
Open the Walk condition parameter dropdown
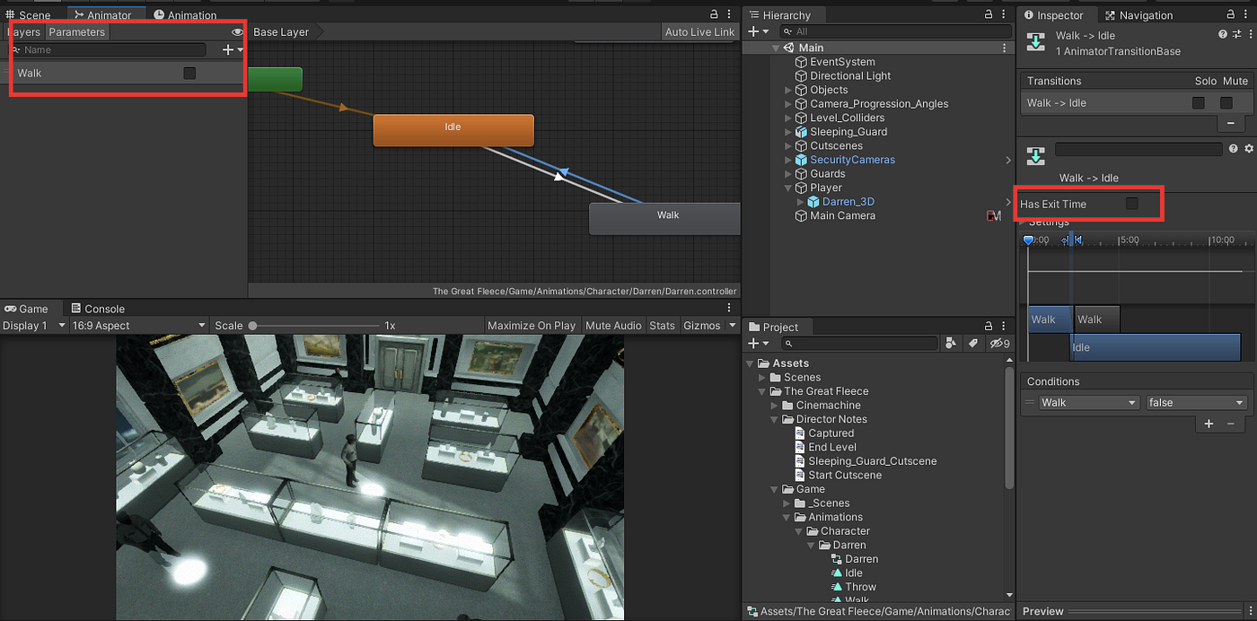click(x=1088, y=403)
